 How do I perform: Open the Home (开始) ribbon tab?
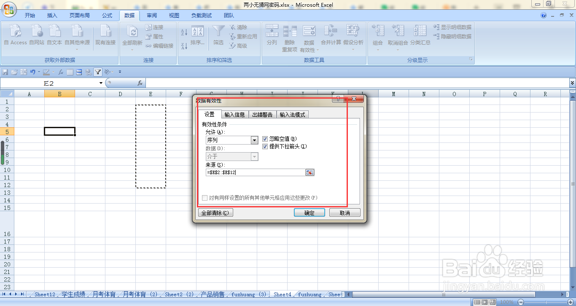(30, 16)
